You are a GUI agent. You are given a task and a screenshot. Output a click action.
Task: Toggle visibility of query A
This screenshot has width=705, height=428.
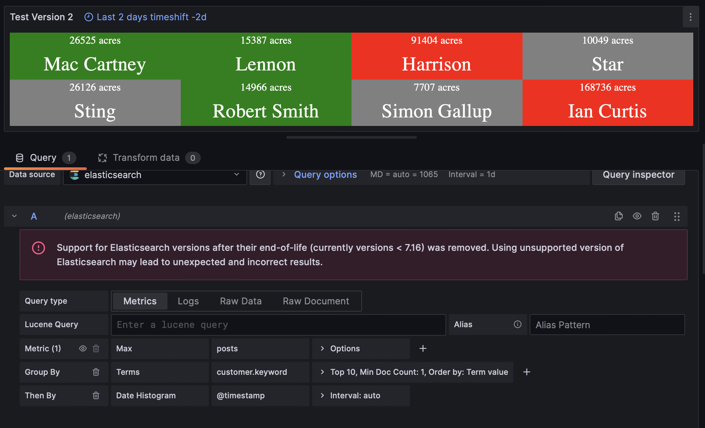pos(637,216)
